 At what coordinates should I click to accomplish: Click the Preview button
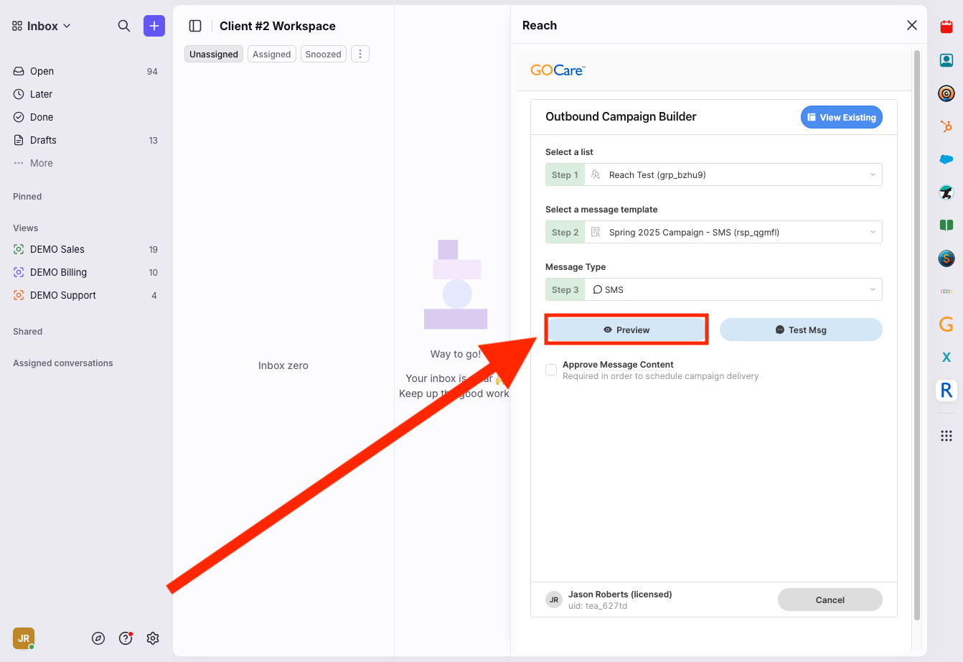coord(626,330)
